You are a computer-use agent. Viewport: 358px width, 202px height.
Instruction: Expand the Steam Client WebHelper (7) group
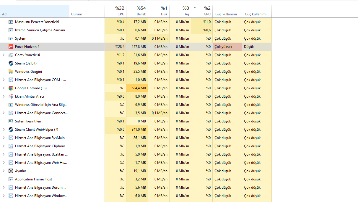tap(4, 130)
